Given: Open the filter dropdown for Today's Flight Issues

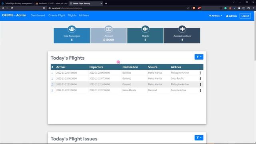Looking at the screenshot, I should (199, 138).
